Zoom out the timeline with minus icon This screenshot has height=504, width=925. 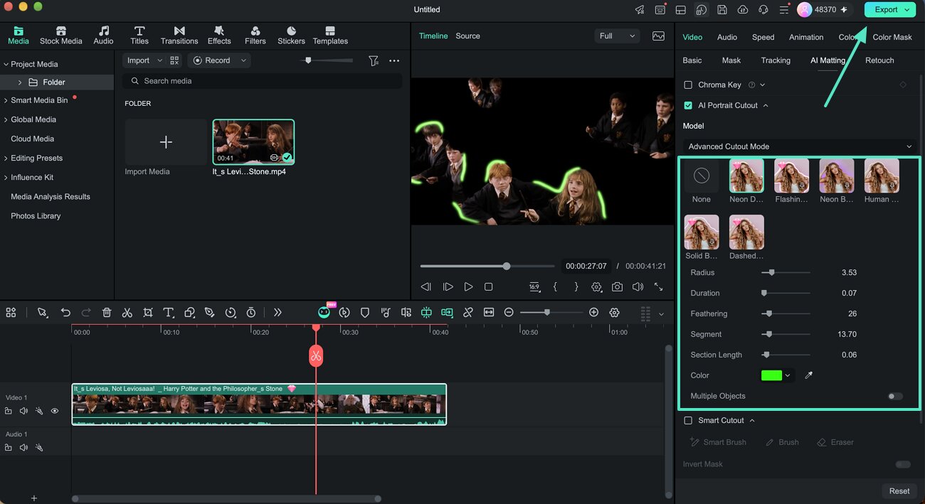click(x=509, y=313)
